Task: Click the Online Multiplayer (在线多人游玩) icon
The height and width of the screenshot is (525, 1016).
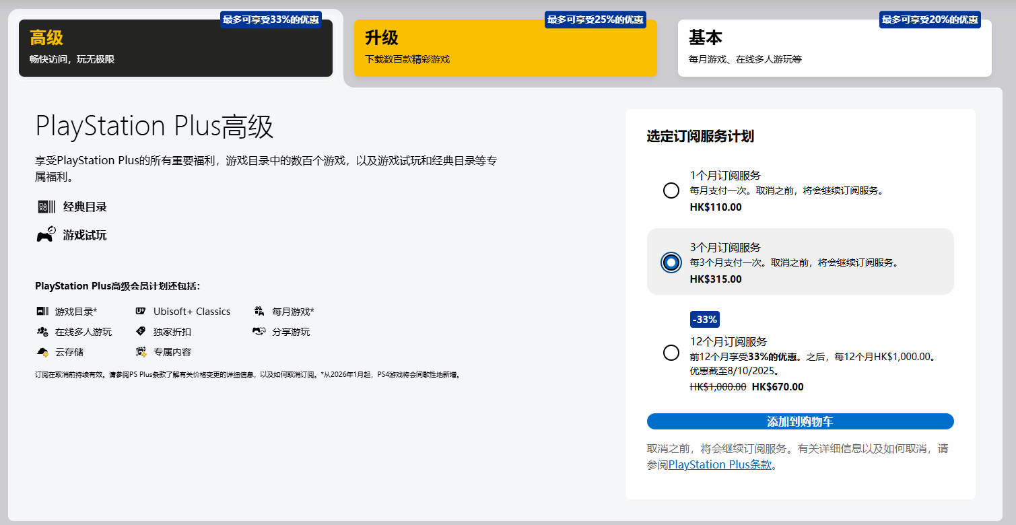Action: 42,331
